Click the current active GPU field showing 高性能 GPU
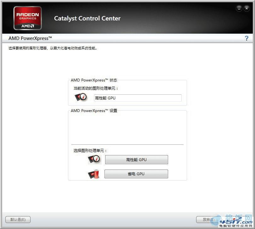The width and height of the screenshot is (255, 229). [x=138, y=98]
